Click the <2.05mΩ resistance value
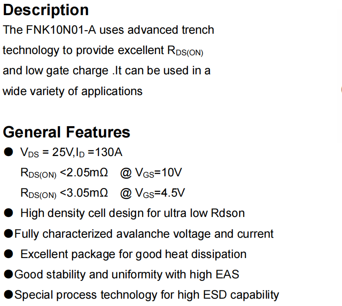Screen dimensions: 342x306 (84, 173)
